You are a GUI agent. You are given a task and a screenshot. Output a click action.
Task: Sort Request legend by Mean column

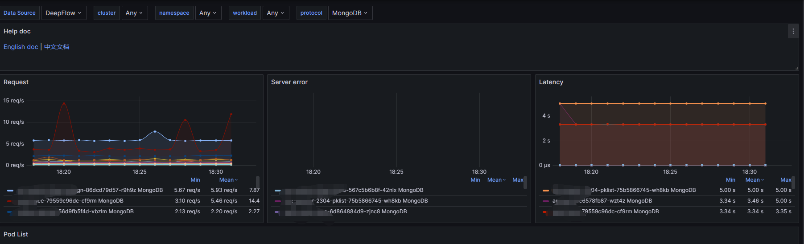(228, 180)
